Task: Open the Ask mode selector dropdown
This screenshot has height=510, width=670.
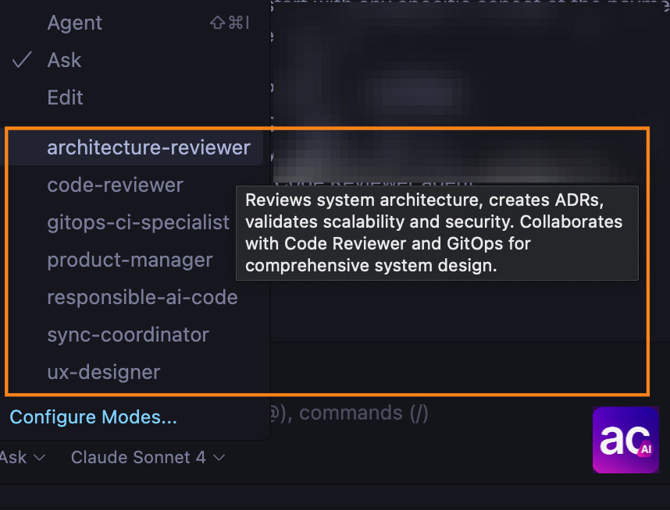Action: 23,458
